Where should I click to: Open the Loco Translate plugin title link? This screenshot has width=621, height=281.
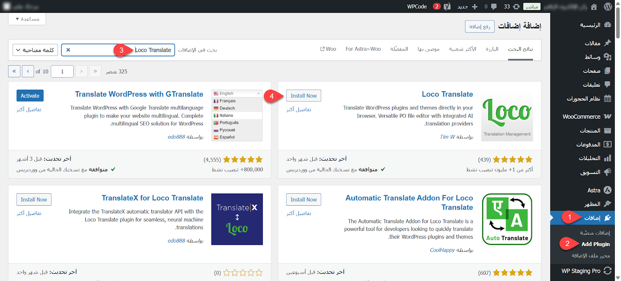coord(447,94)
